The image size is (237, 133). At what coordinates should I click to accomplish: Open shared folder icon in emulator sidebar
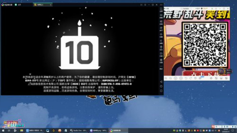(x=161, y=54)
